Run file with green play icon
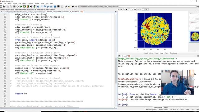Image resolution: width=199 pixels, height=112 pixels. (21, 7)
